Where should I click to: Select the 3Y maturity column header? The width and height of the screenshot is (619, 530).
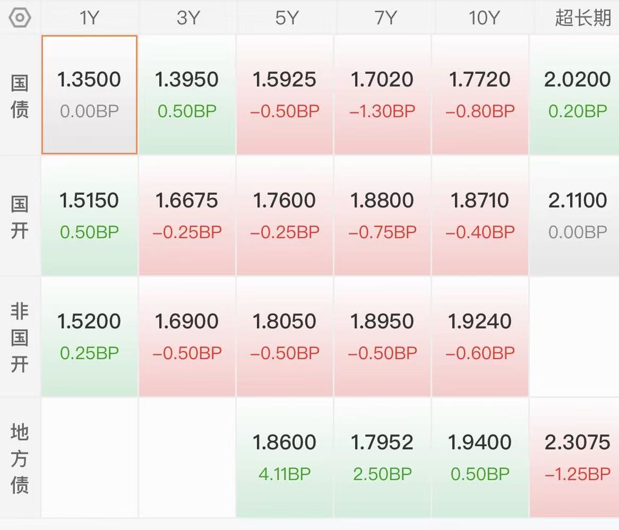pyautogui.click(x=187, y=18)
